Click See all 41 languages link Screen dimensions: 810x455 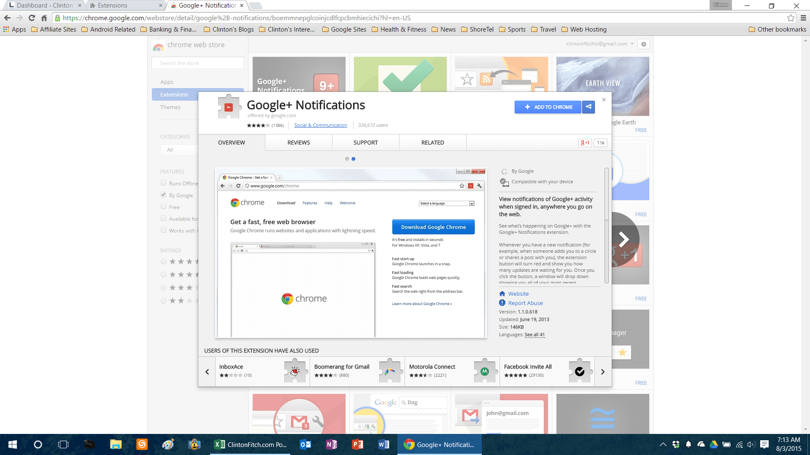[535, 335]
